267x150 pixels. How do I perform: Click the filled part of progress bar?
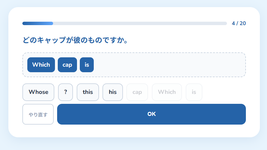pos(38,24)
